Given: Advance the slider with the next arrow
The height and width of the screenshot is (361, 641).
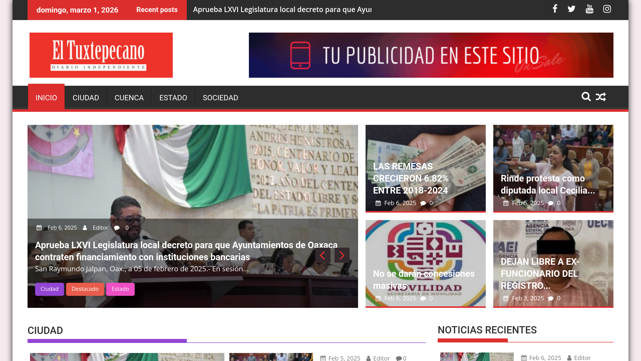Looking at the screenshot, I should click(342, 255).
